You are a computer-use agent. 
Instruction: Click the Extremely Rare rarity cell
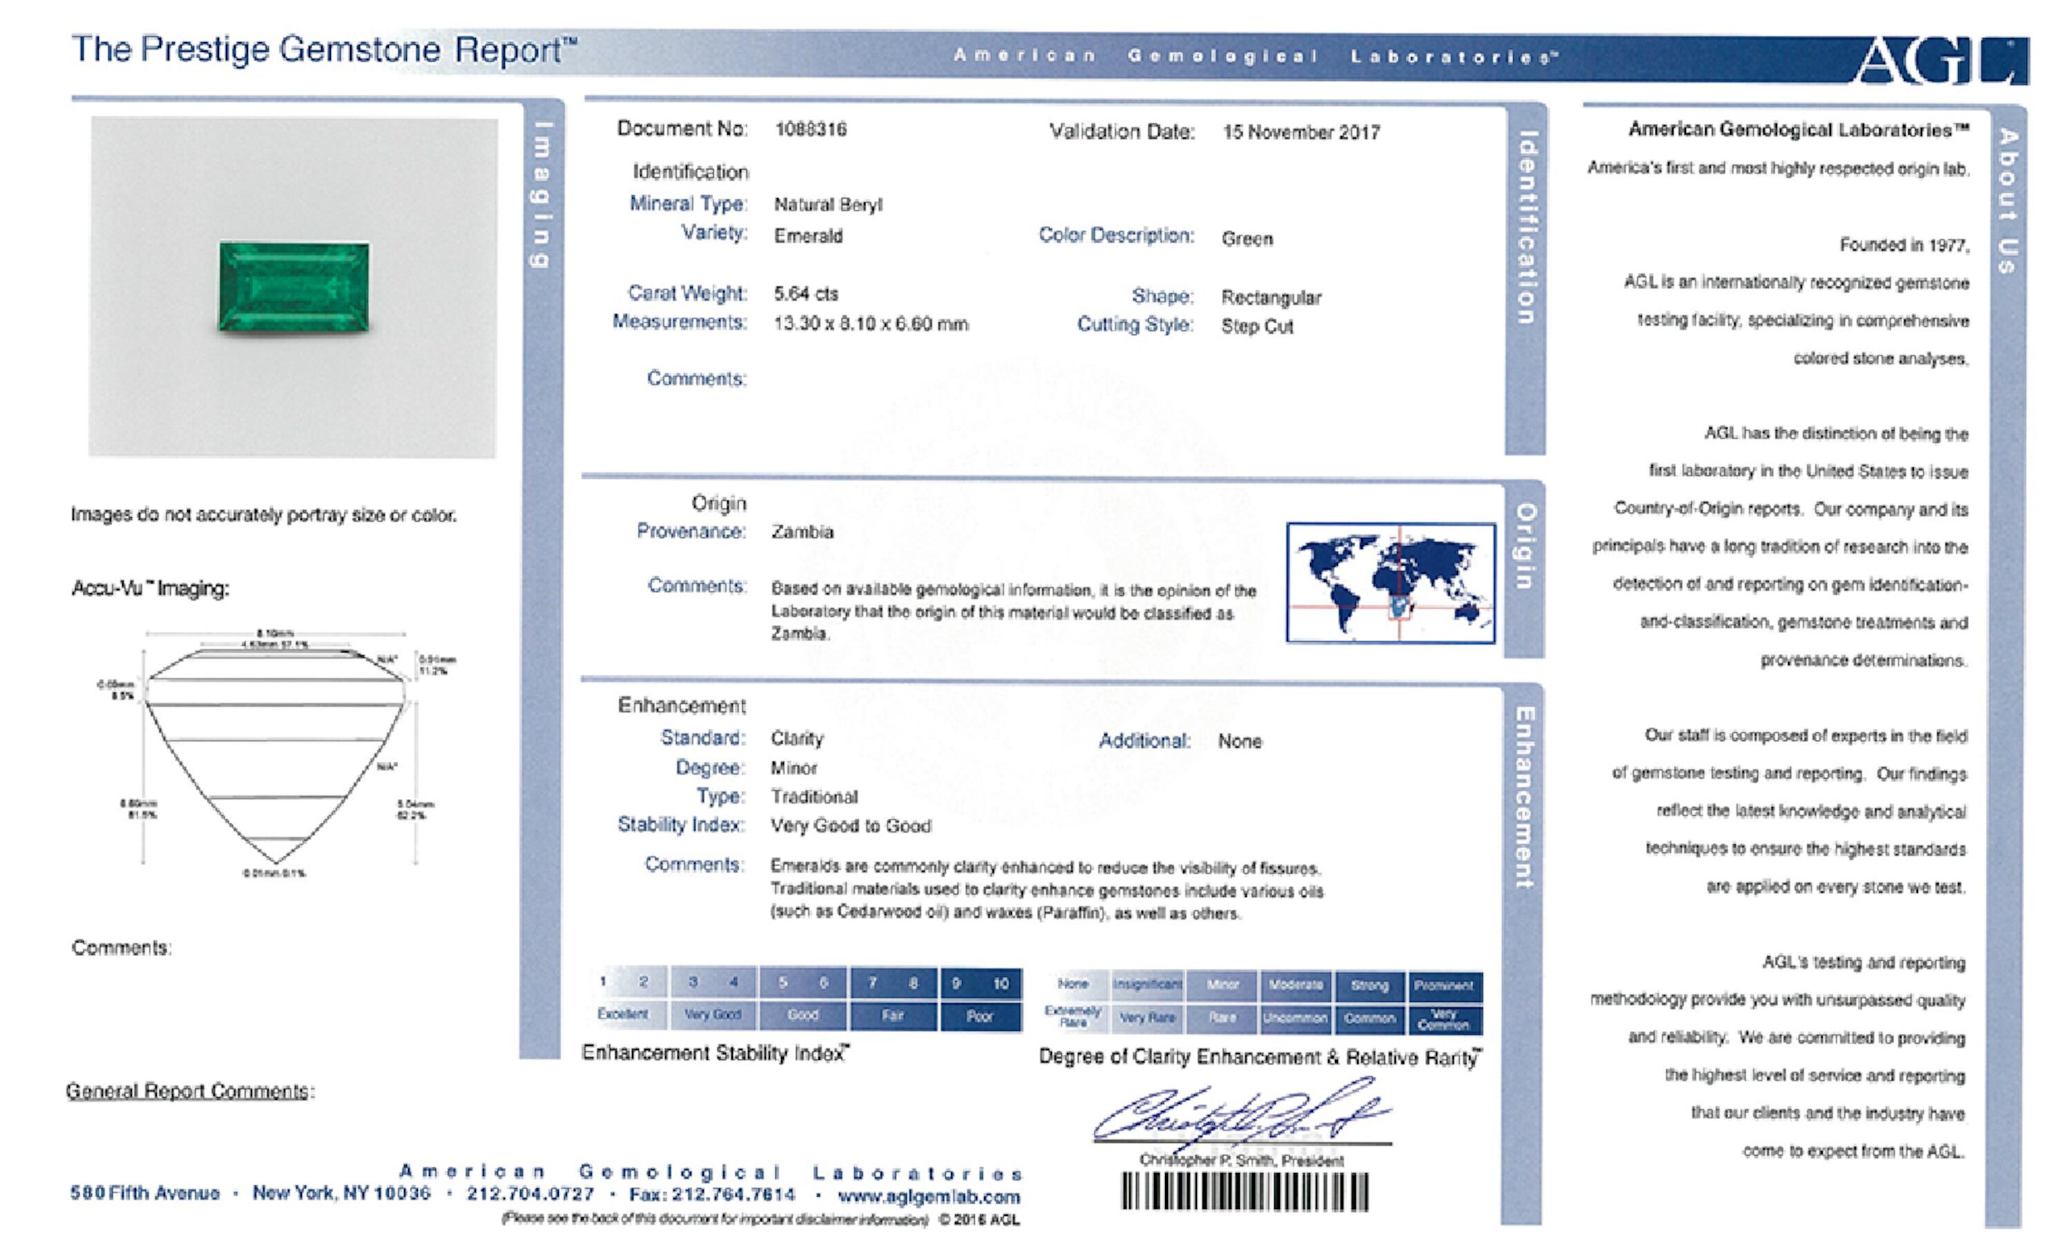click(1073, 1018)
